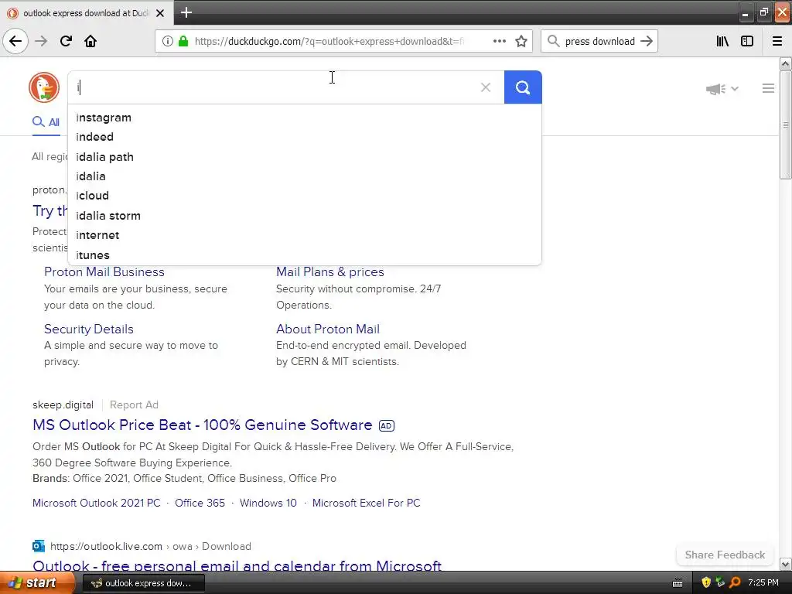The width and height of the screenshot is (792, 594).
Task: Reload the current page
Action: point(66,41)
